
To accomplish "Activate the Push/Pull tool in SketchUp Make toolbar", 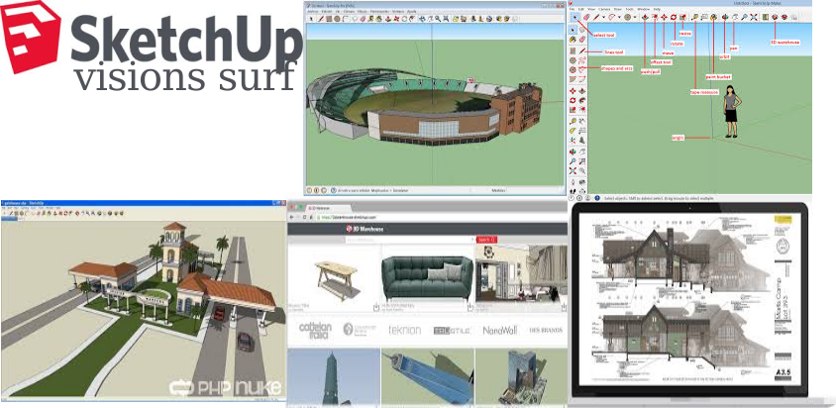I will [x=645, y=17].
